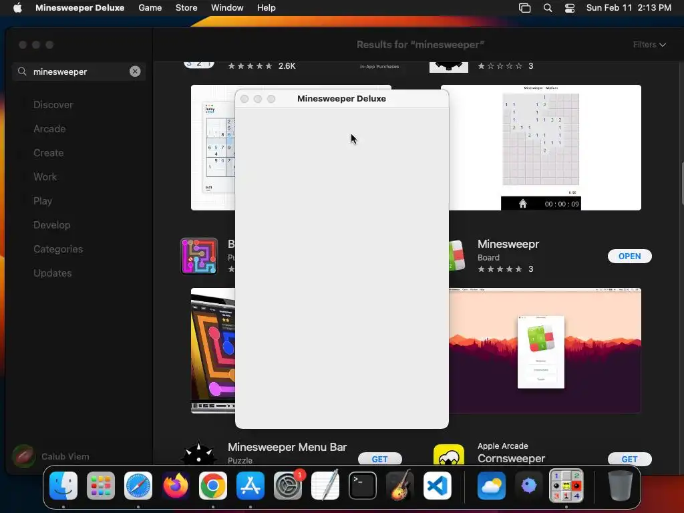684x513 pixels.
Task: Click the Calub Viem account avatar
Action: click(23, 456)
